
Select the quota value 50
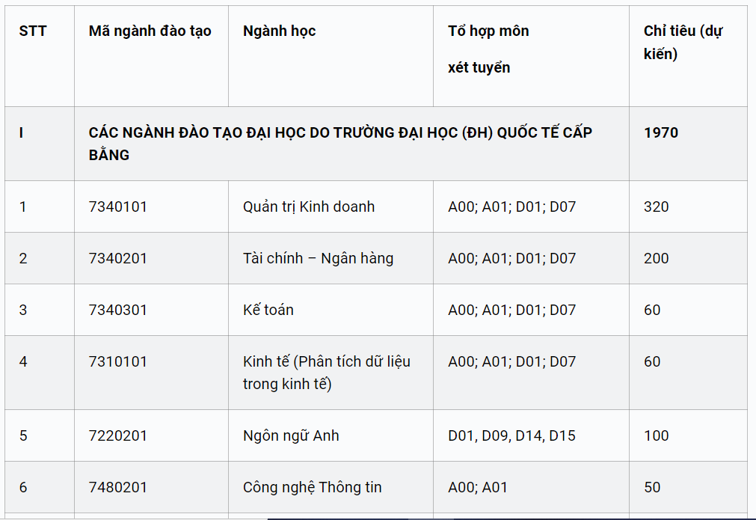pos(652,488)
